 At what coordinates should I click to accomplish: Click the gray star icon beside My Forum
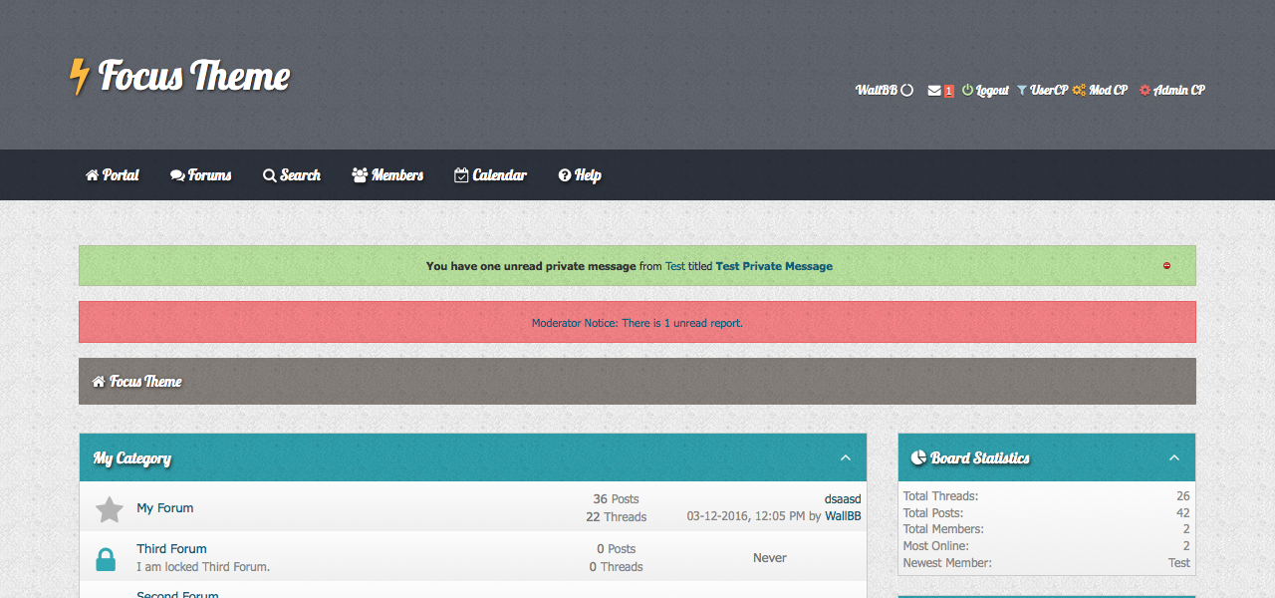click(109, 509)
